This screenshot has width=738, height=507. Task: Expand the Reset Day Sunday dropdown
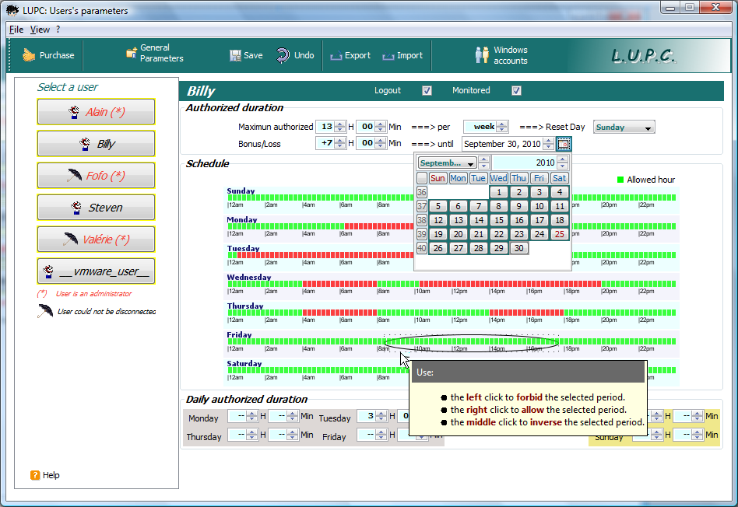tap(648, 128)
